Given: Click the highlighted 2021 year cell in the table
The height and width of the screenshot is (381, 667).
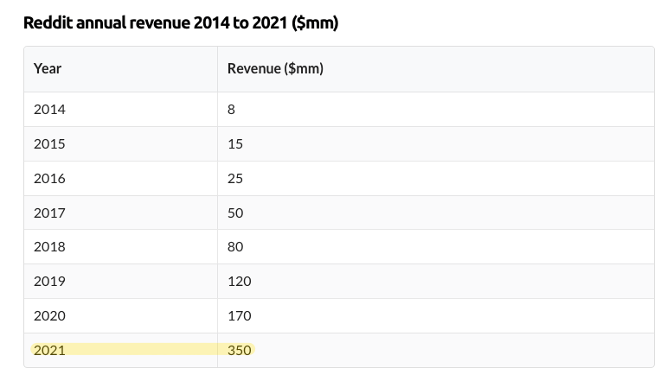Looking at the screenshot, I should pos(49,350).
